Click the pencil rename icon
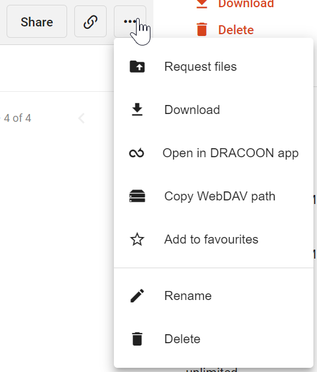Screen dimensions: 317x372 (x=137, y=296)
